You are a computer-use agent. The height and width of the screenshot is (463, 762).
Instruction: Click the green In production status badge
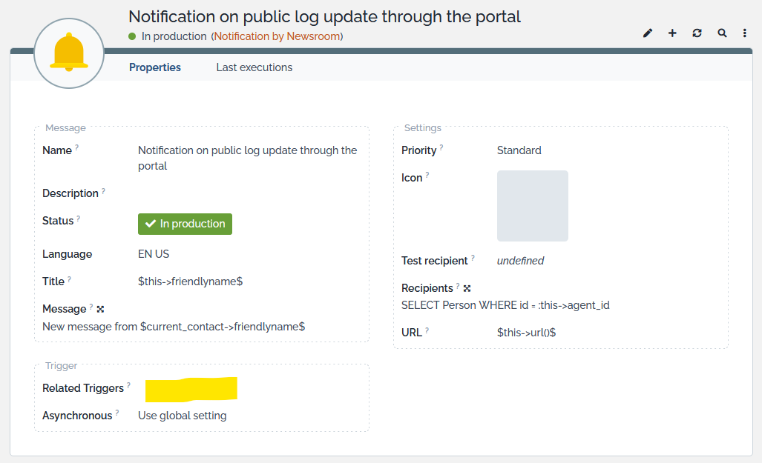pos(185,224)
